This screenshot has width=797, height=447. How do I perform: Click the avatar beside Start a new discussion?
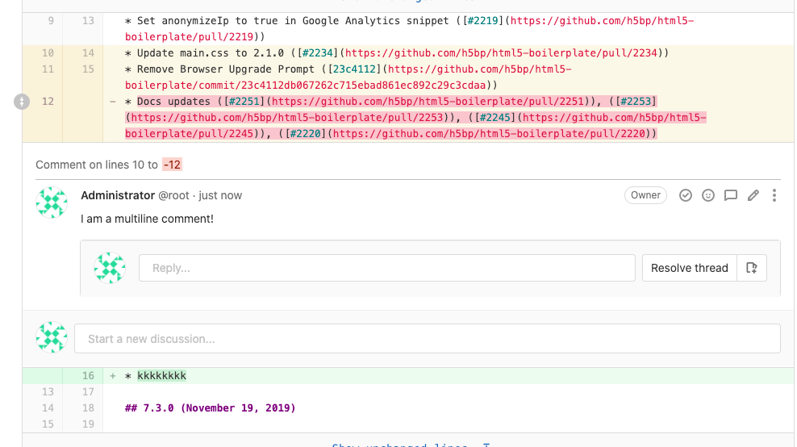pos(52,338)
